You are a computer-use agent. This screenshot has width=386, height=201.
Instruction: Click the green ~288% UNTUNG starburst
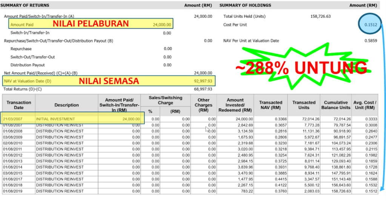[301, 68]
